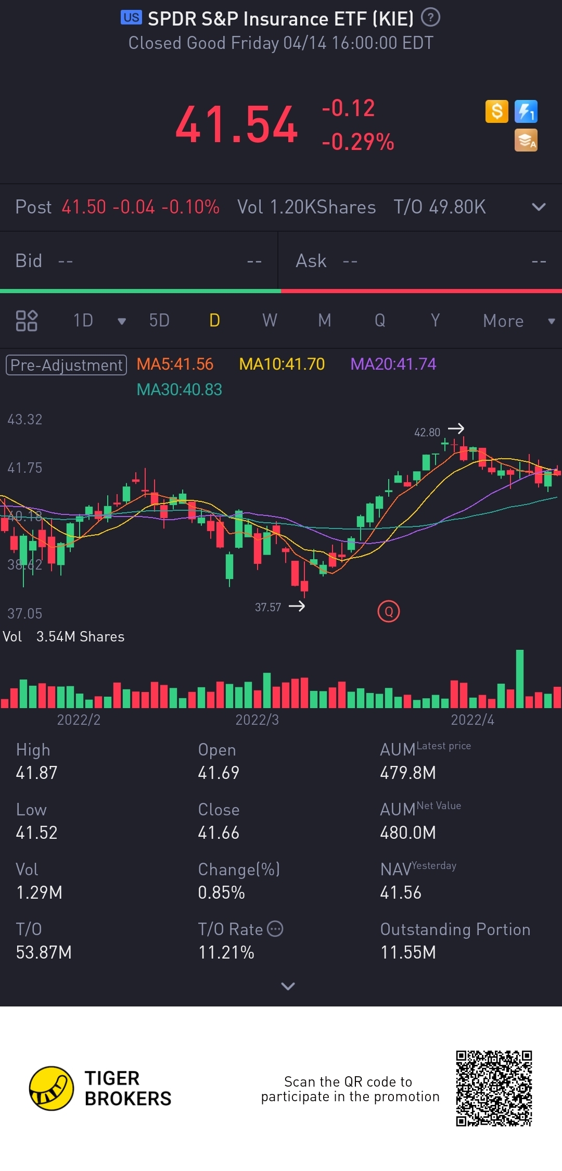This screenshot has height=1171, width=562.
Task: Tap the MA20:41.74 indicator label
Action: click(x=393, y=364)
